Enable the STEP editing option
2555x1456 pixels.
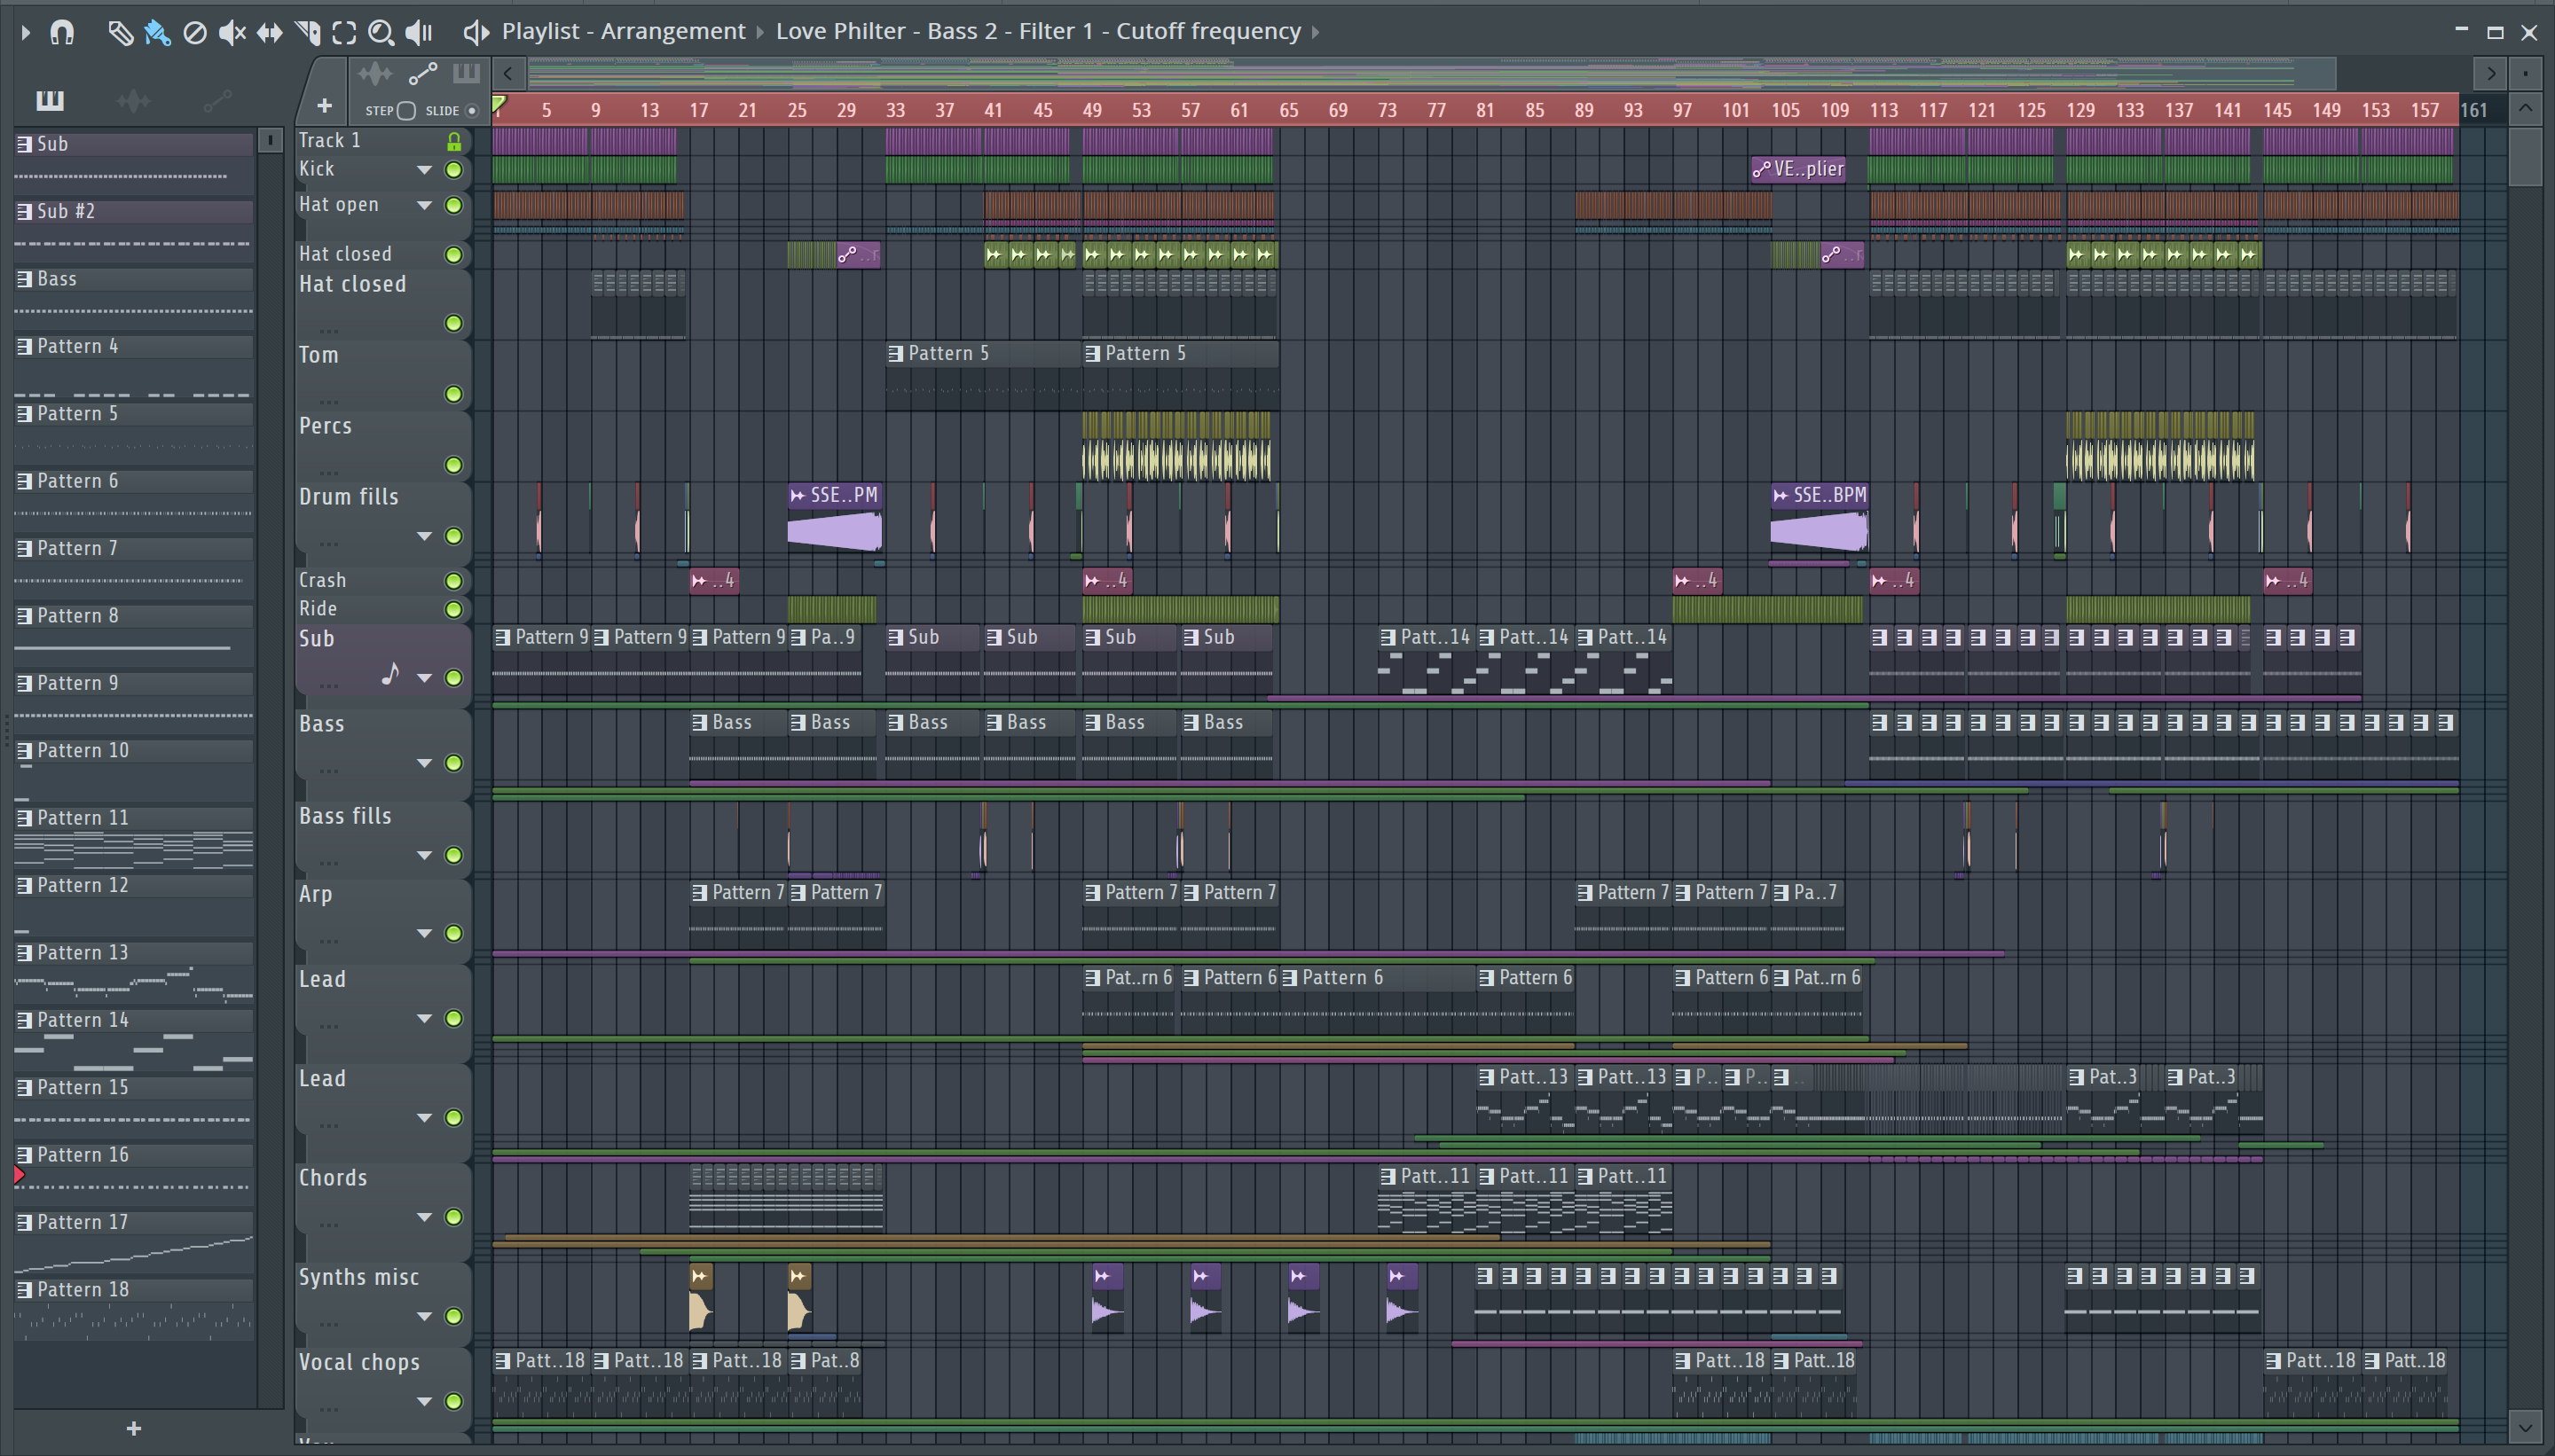[x=405, y=110]
